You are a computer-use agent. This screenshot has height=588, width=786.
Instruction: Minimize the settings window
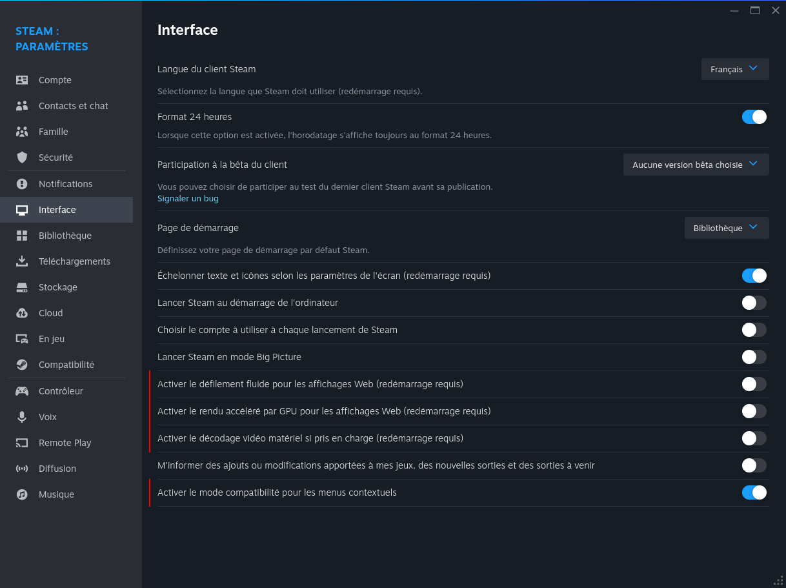tap(734, 10)
